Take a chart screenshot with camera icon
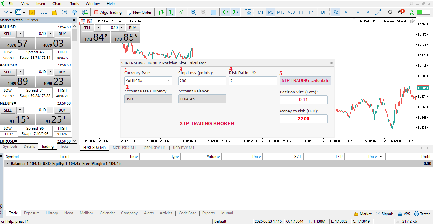Image resolution: width=437 pixels, height=224 pixels. pos(248,12)
